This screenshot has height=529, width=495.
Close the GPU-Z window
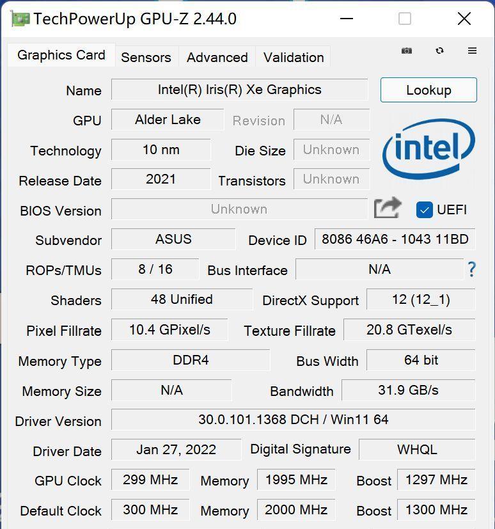tap(464, 19)
